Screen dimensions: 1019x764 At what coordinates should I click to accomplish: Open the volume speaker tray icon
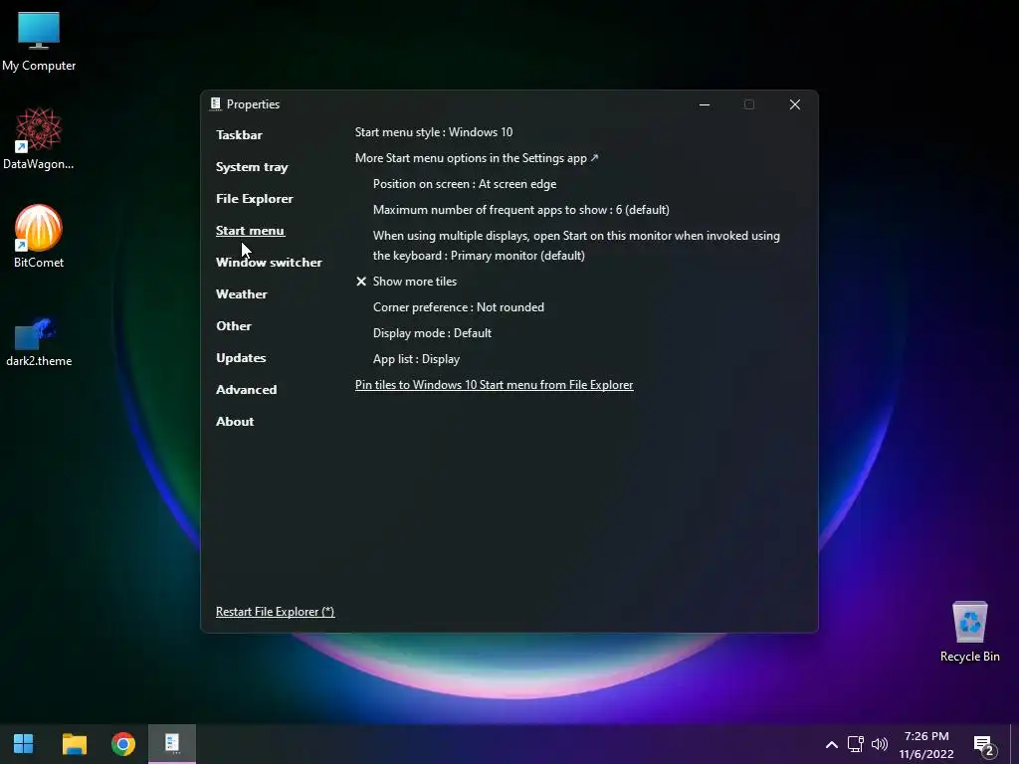[x=880, y=744]
